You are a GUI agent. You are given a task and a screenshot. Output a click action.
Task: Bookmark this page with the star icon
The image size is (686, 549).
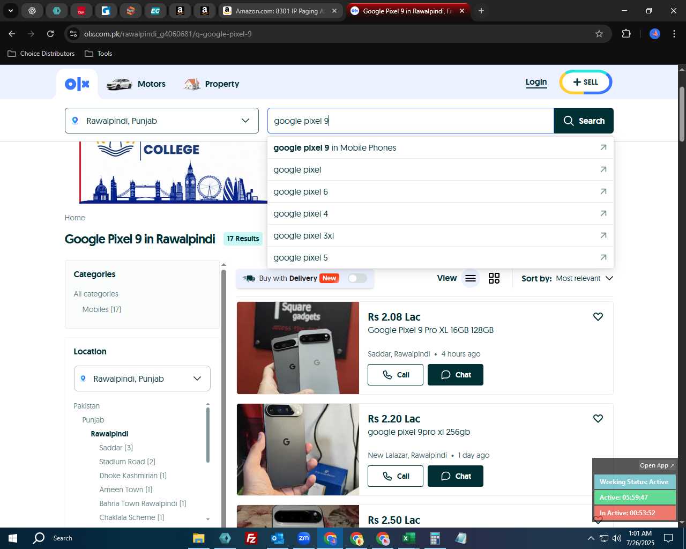coord(599,34)
